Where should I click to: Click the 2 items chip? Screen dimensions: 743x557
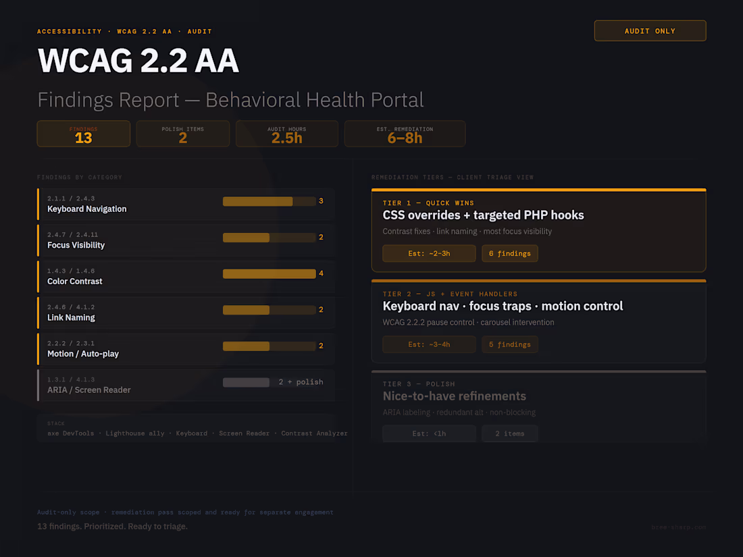pos(510,433)
